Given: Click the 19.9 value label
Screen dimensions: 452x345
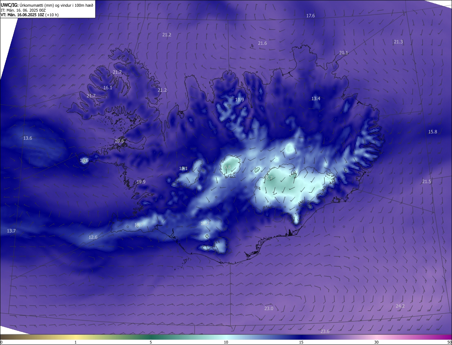Looking at the screenshot, I should [141, 182].
